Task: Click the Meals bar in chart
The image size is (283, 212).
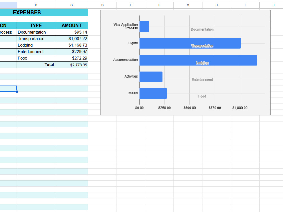Action: tap(153, 93)
